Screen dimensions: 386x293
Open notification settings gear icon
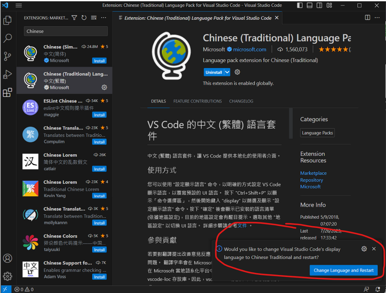(x=364, y=249)
